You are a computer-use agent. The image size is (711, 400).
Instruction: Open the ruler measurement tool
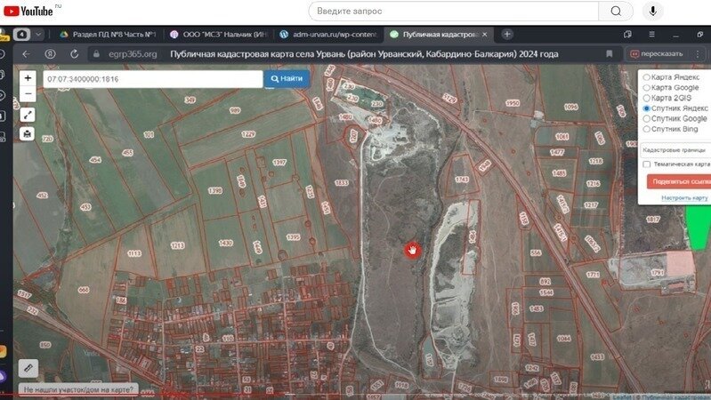(x=28, y=366)
